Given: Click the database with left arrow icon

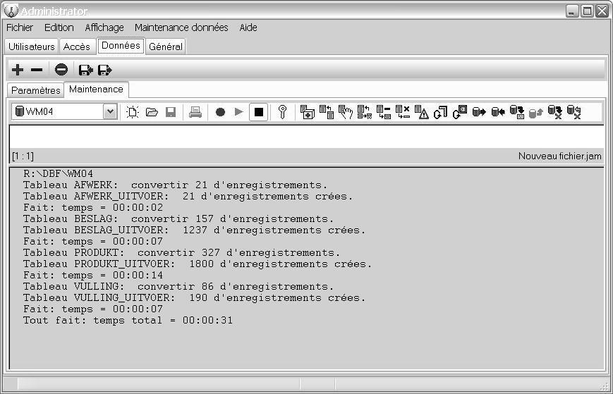Looking at the screenshot, I should tap(498, 112).
